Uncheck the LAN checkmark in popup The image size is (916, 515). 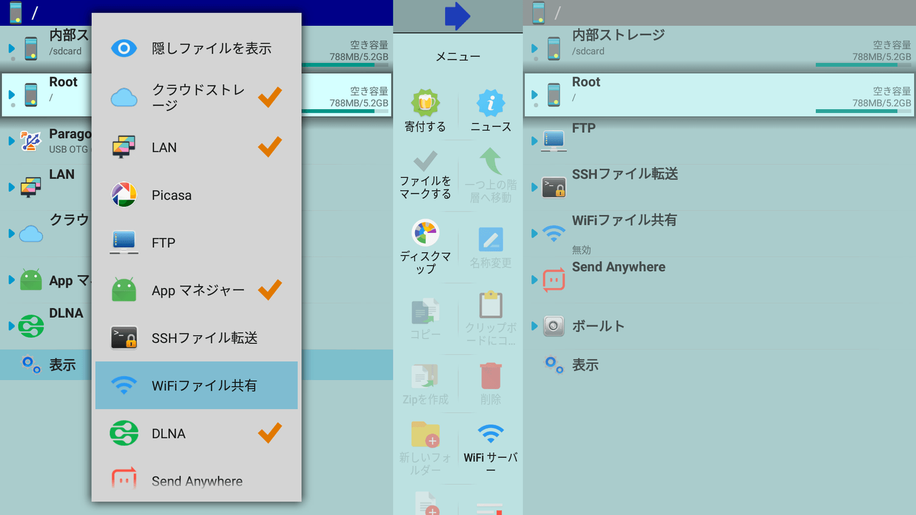click(x=270, y=147)
